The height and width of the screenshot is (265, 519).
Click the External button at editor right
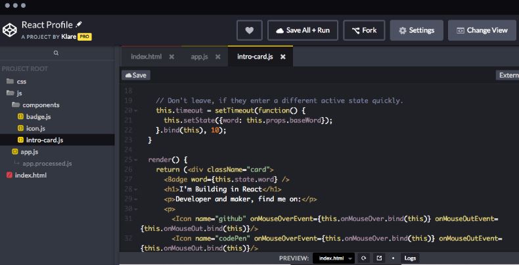tap(507, 75)
